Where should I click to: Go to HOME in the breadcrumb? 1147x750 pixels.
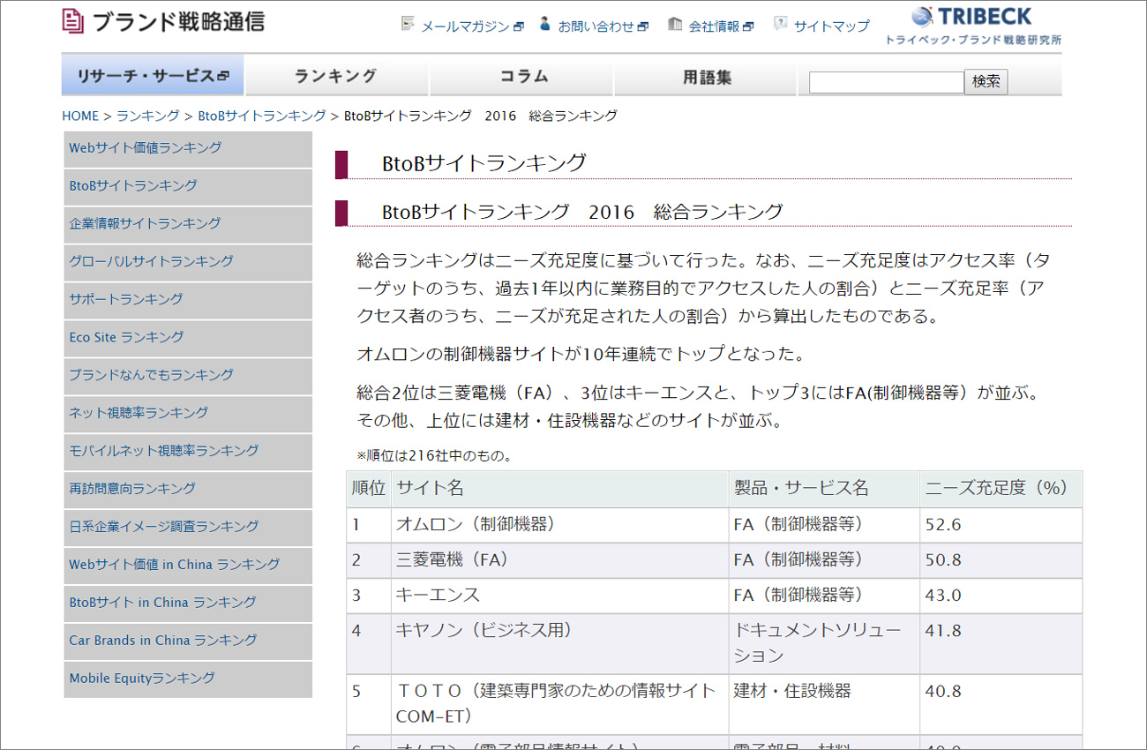[x=80, y=116]
